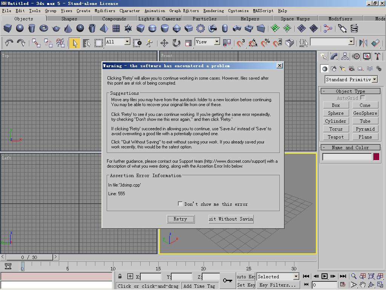Toggle the 3D Snap magnet icon
Image resolution: width=386 pixels, height=290 pixels.
pos(240,43)
